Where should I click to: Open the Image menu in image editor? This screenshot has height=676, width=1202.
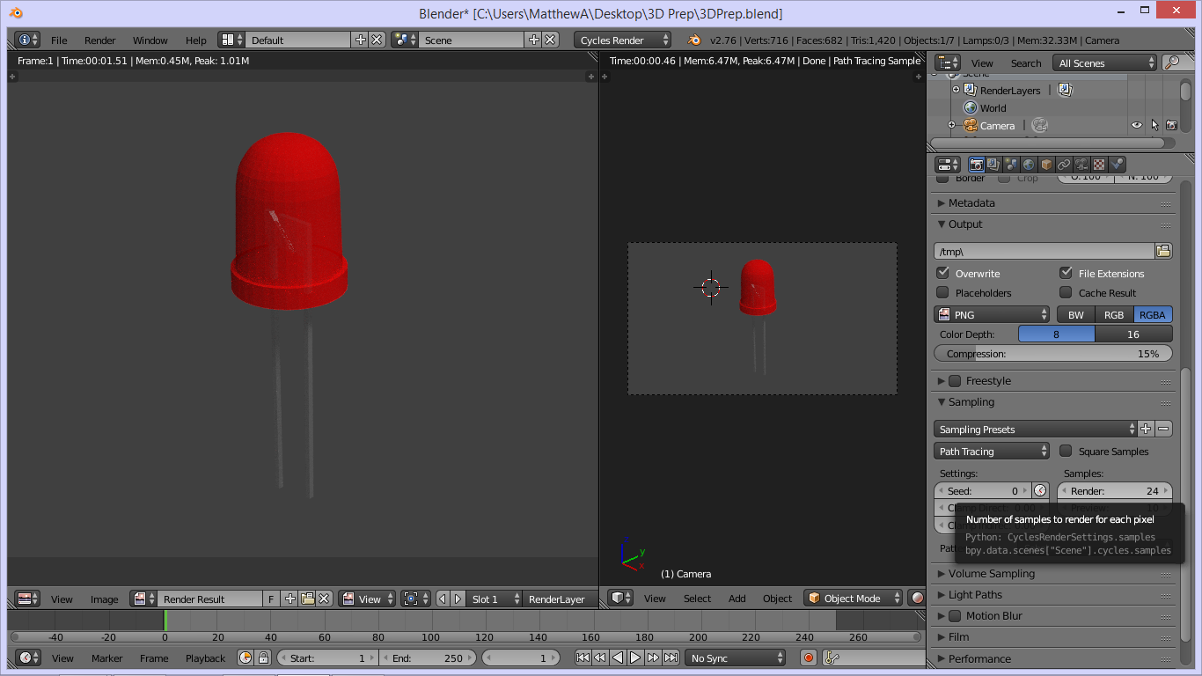[x=104, y=599]
